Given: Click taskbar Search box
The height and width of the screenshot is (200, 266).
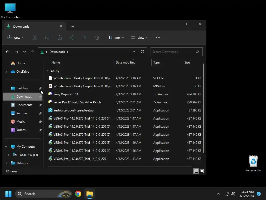Looking at the screenshot, I should 43,194.
